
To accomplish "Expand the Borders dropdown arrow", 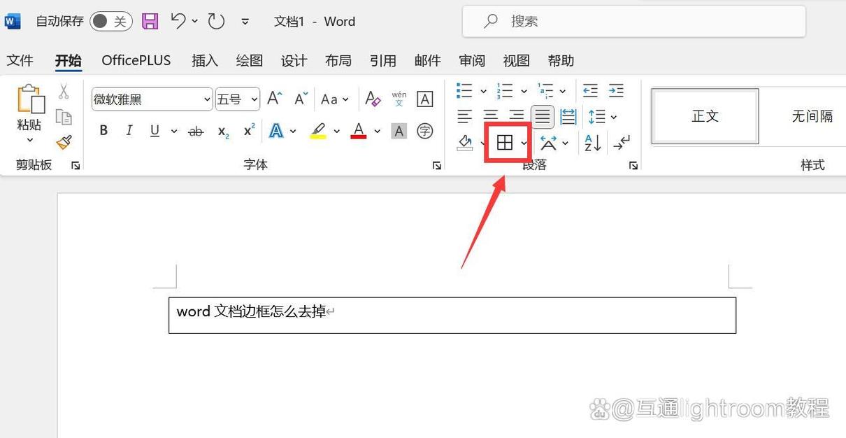I will tap(524, 143).
